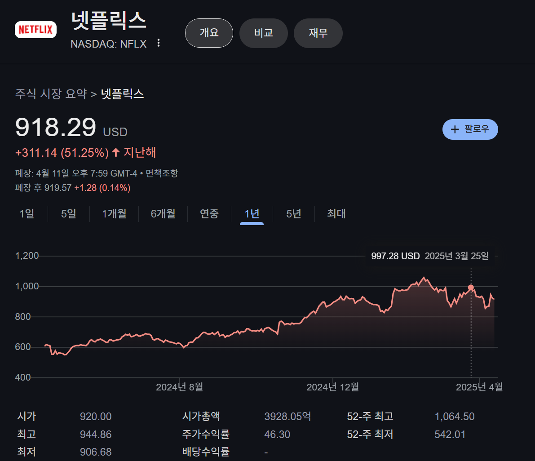535x461 pixels.
Task: Click the 시가 value 920.00
Action: [96, 417]
